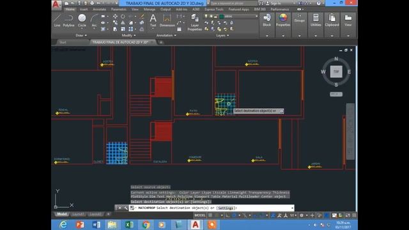Viewport: 409px width, 230px height.
Task: Open the Express Tools ribbon tab
Action: tap(214, 9)
